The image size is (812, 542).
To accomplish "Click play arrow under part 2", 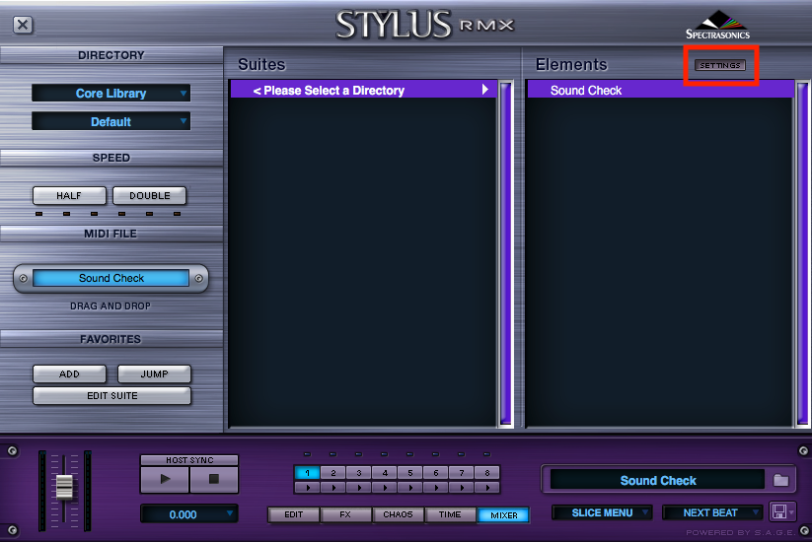I will point(332,487).
